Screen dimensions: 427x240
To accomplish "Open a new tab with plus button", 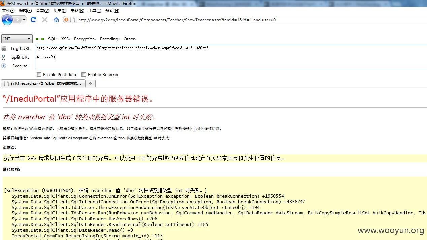I will (x=90, y=84).
